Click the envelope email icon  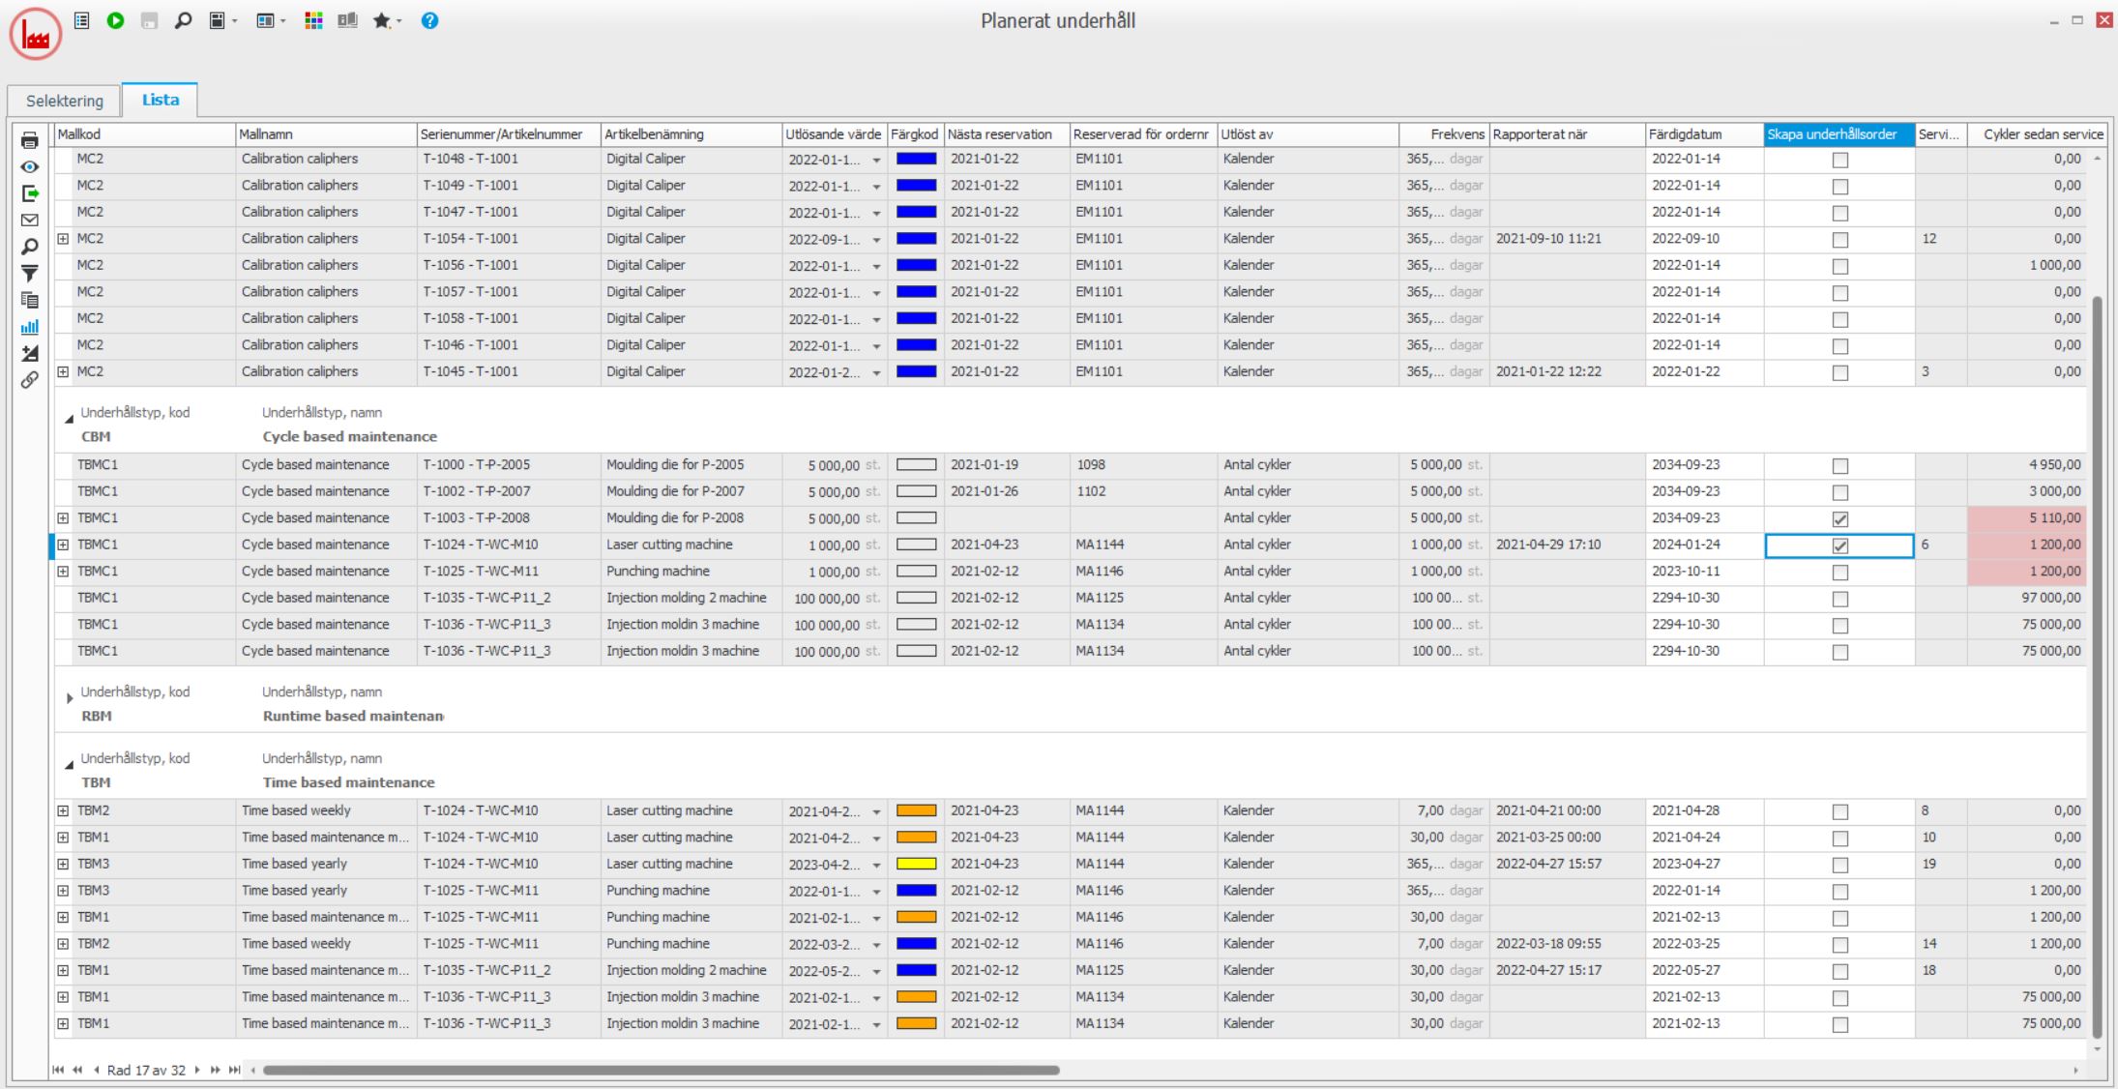pos(30,221)
